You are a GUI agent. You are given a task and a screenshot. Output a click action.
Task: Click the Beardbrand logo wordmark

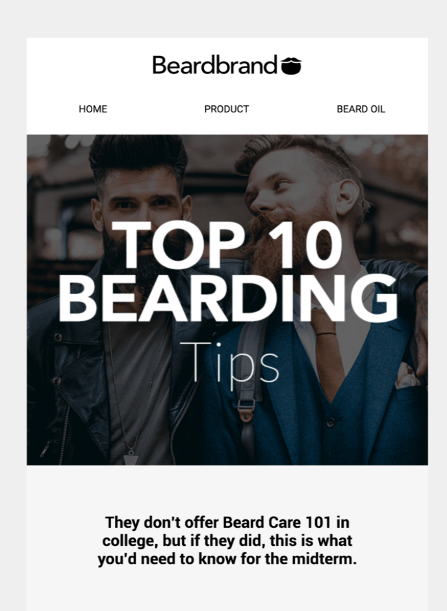(215, 65)
